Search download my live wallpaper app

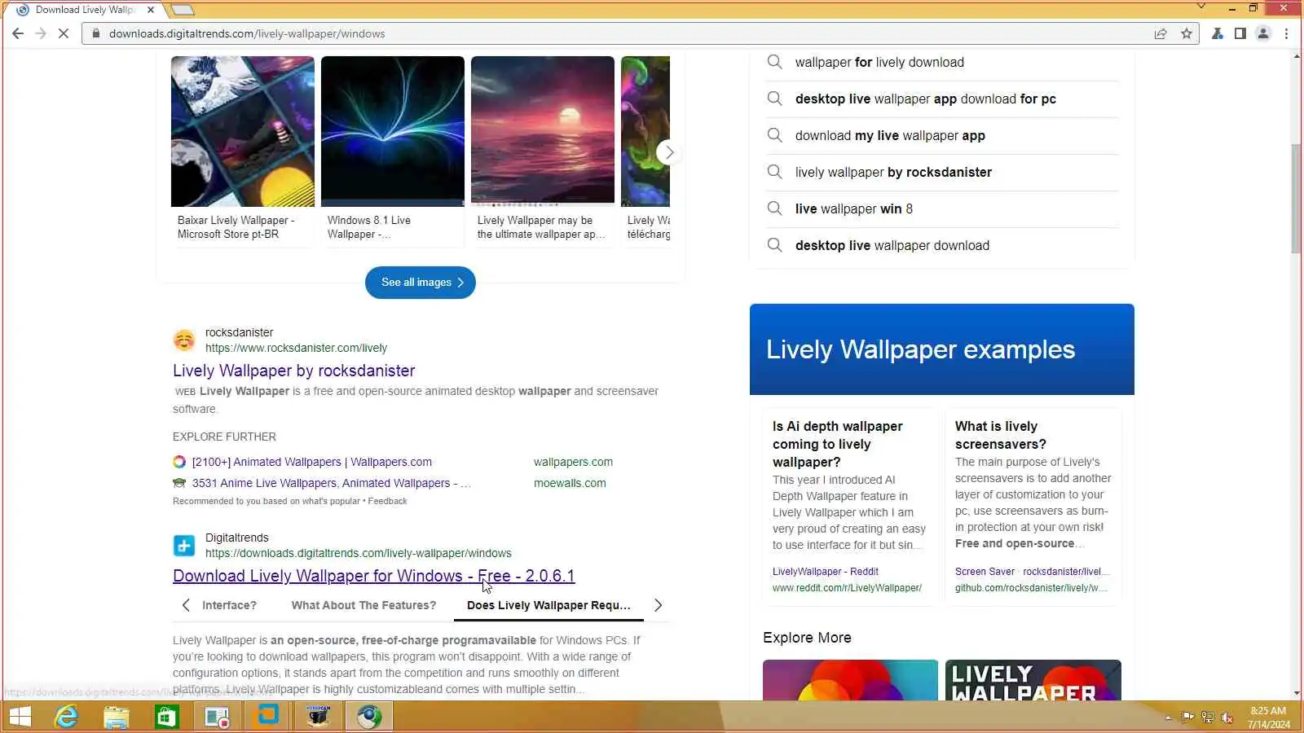[942, 135]
